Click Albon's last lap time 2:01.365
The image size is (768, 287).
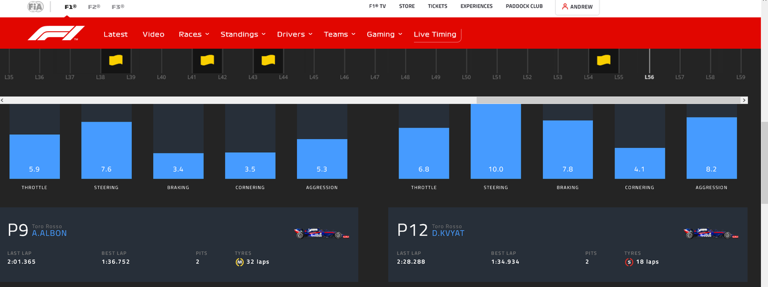click(x=22, y=262)
